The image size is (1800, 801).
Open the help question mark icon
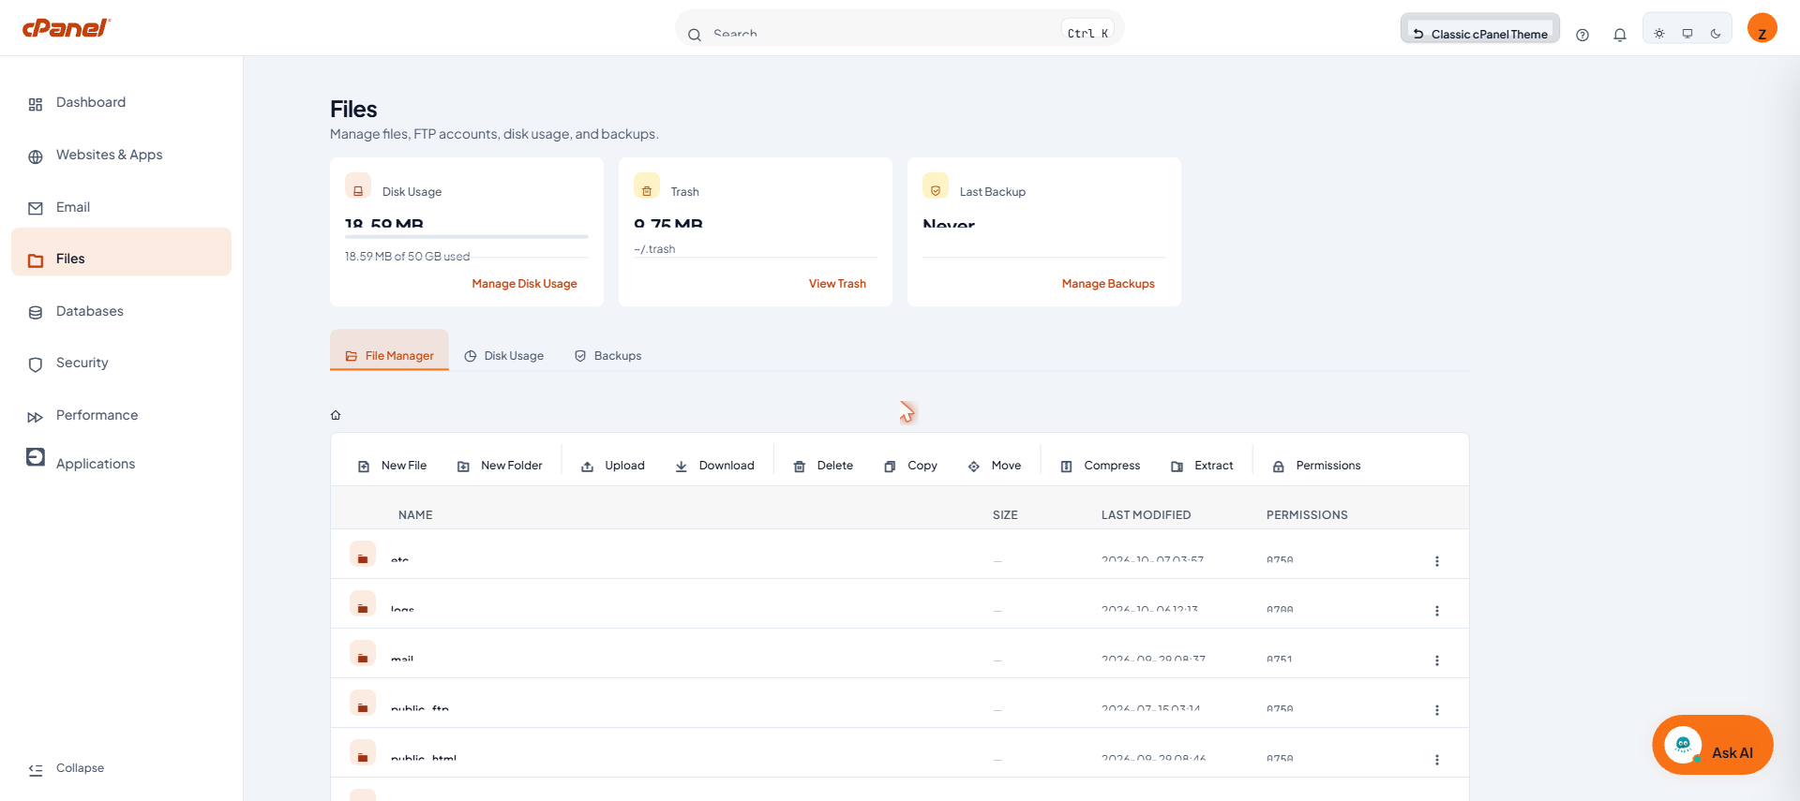[1582, 35]
